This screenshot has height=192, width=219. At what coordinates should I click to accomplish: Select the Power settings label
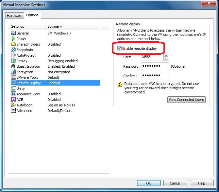click(x=21, y=39)
